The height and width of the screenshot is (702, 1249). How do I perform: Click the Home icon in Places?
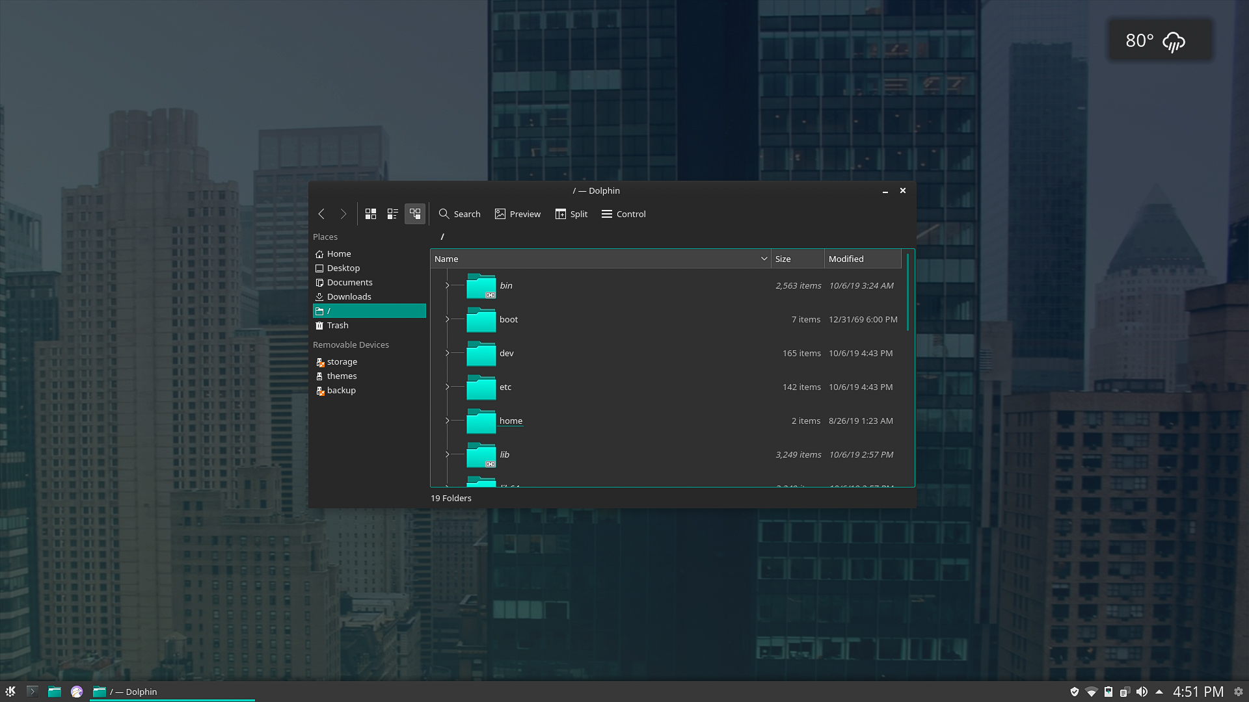click(x=319, y=254)
